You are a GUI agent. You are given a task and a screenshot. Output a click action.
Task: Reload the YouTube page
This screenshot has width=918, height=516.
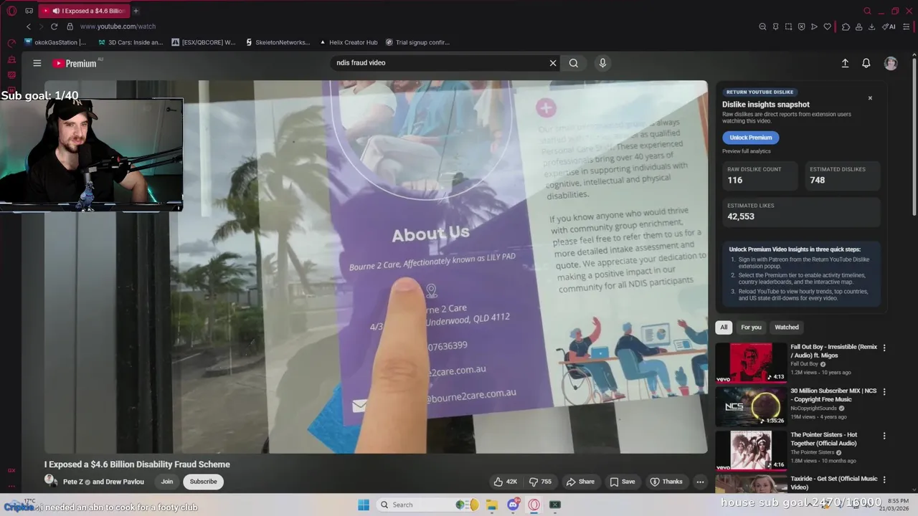tap(54, 27)
